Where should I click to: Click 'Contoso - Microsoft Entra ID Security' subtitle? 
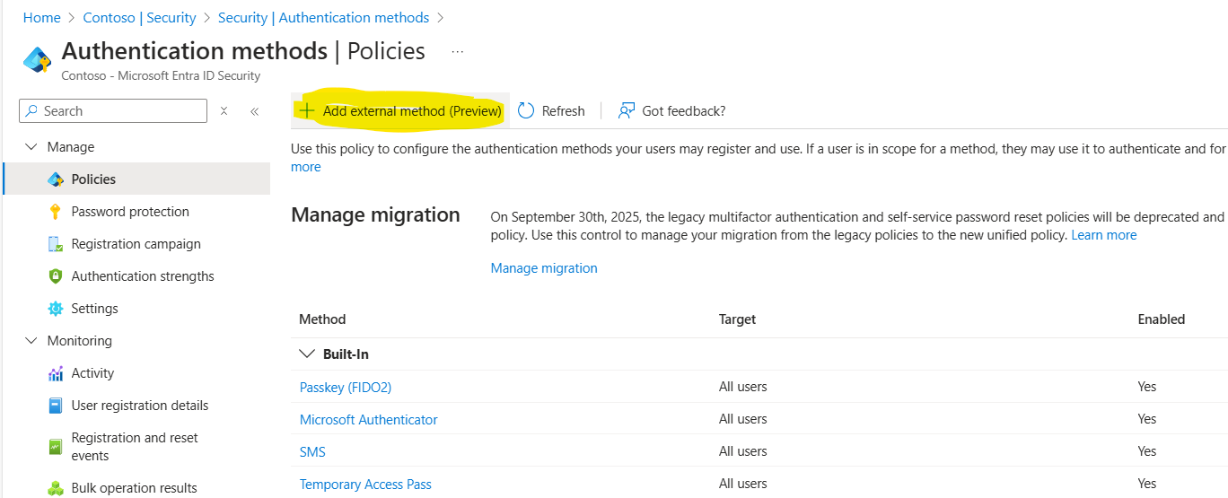coord(161,76)
